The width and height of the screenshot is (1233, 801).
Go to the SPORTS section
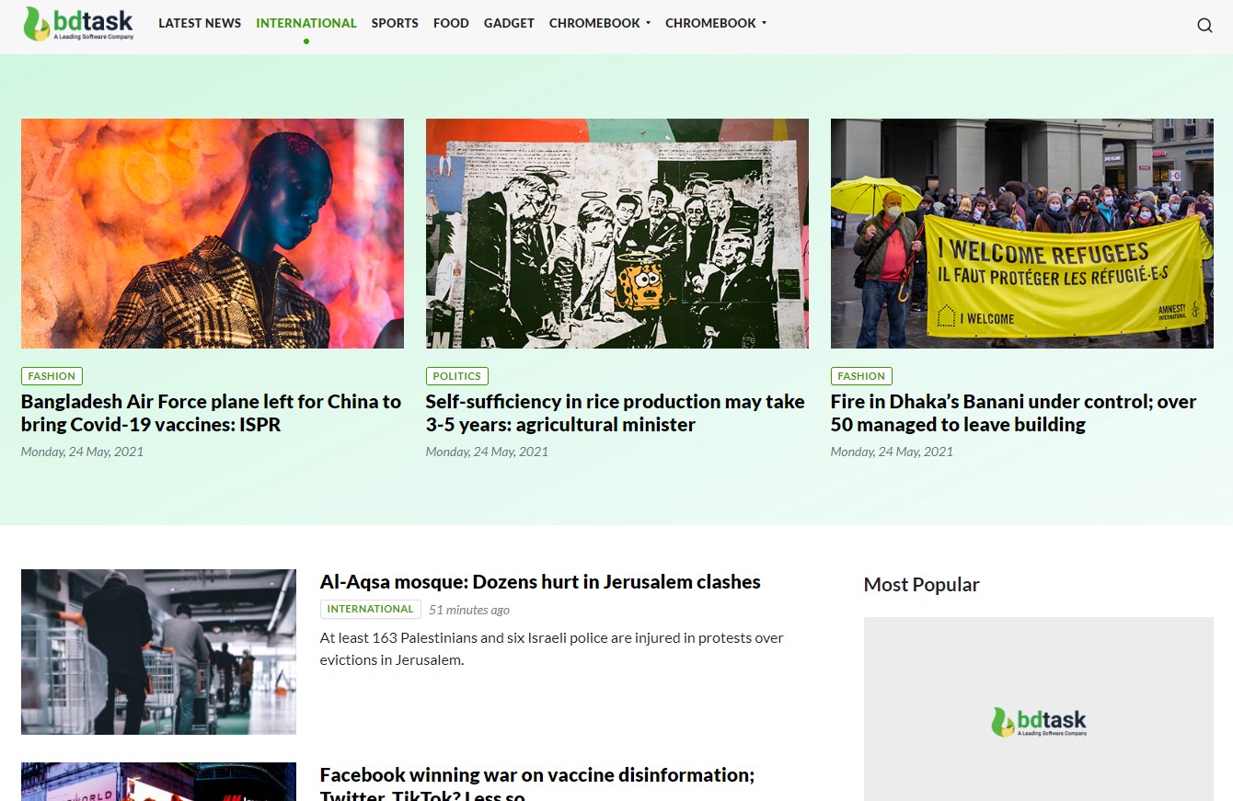[x=395, y=23]
